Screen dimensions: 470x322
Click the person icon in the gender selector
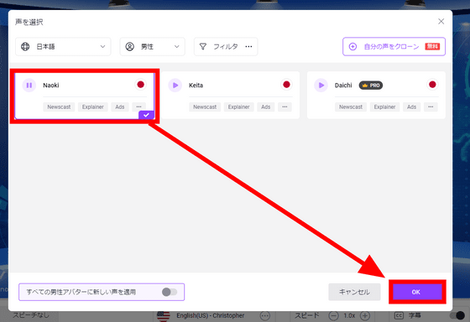coord(130,47)
